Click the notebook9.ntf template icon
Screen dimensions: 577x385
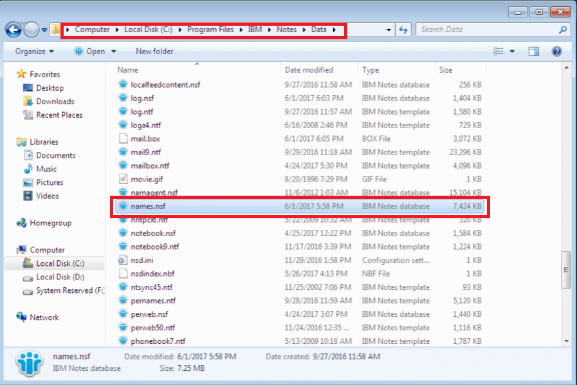(123, 246)
